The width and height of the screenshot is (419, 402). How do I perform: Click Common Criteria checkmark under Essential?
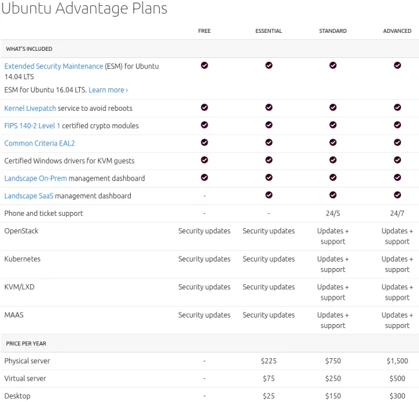269,142
